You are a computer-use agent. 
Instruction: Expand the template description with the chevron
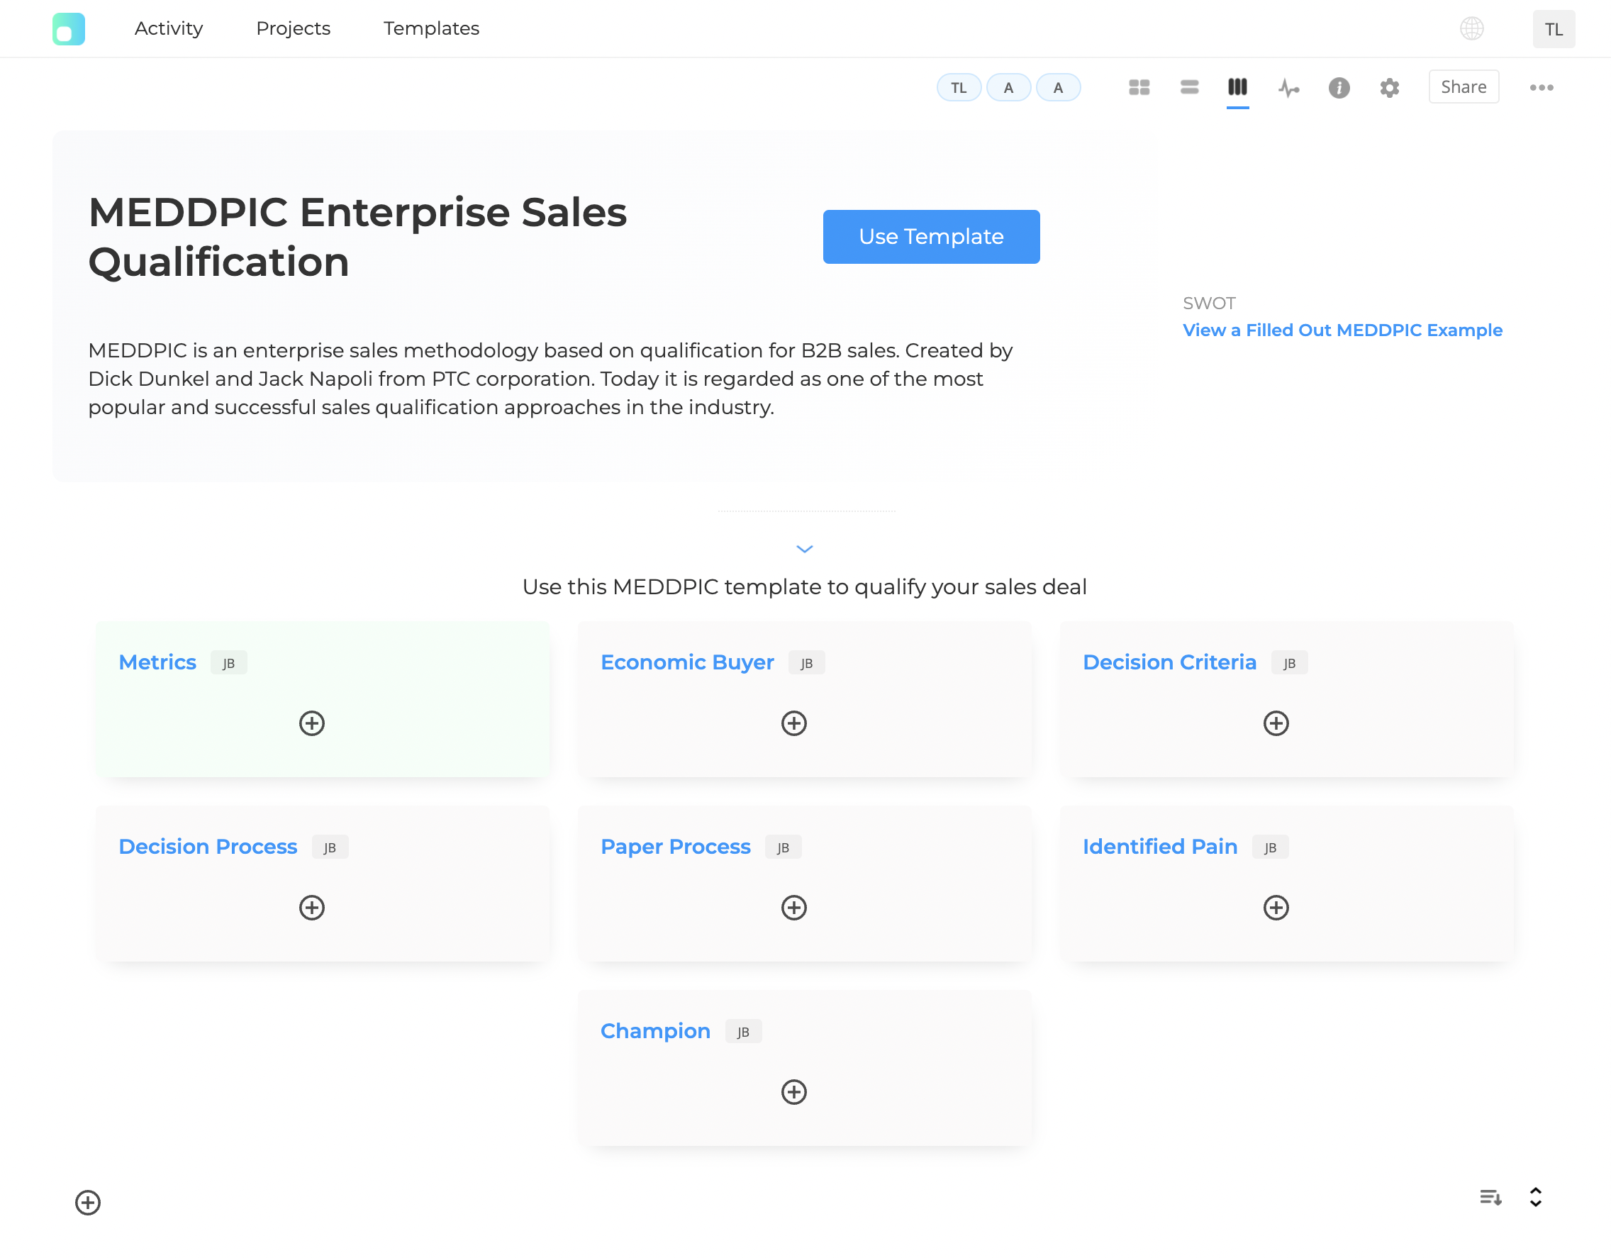tap(805, 549)
